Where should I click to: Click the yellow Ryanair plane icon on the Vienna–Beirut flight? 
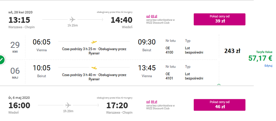94,42
